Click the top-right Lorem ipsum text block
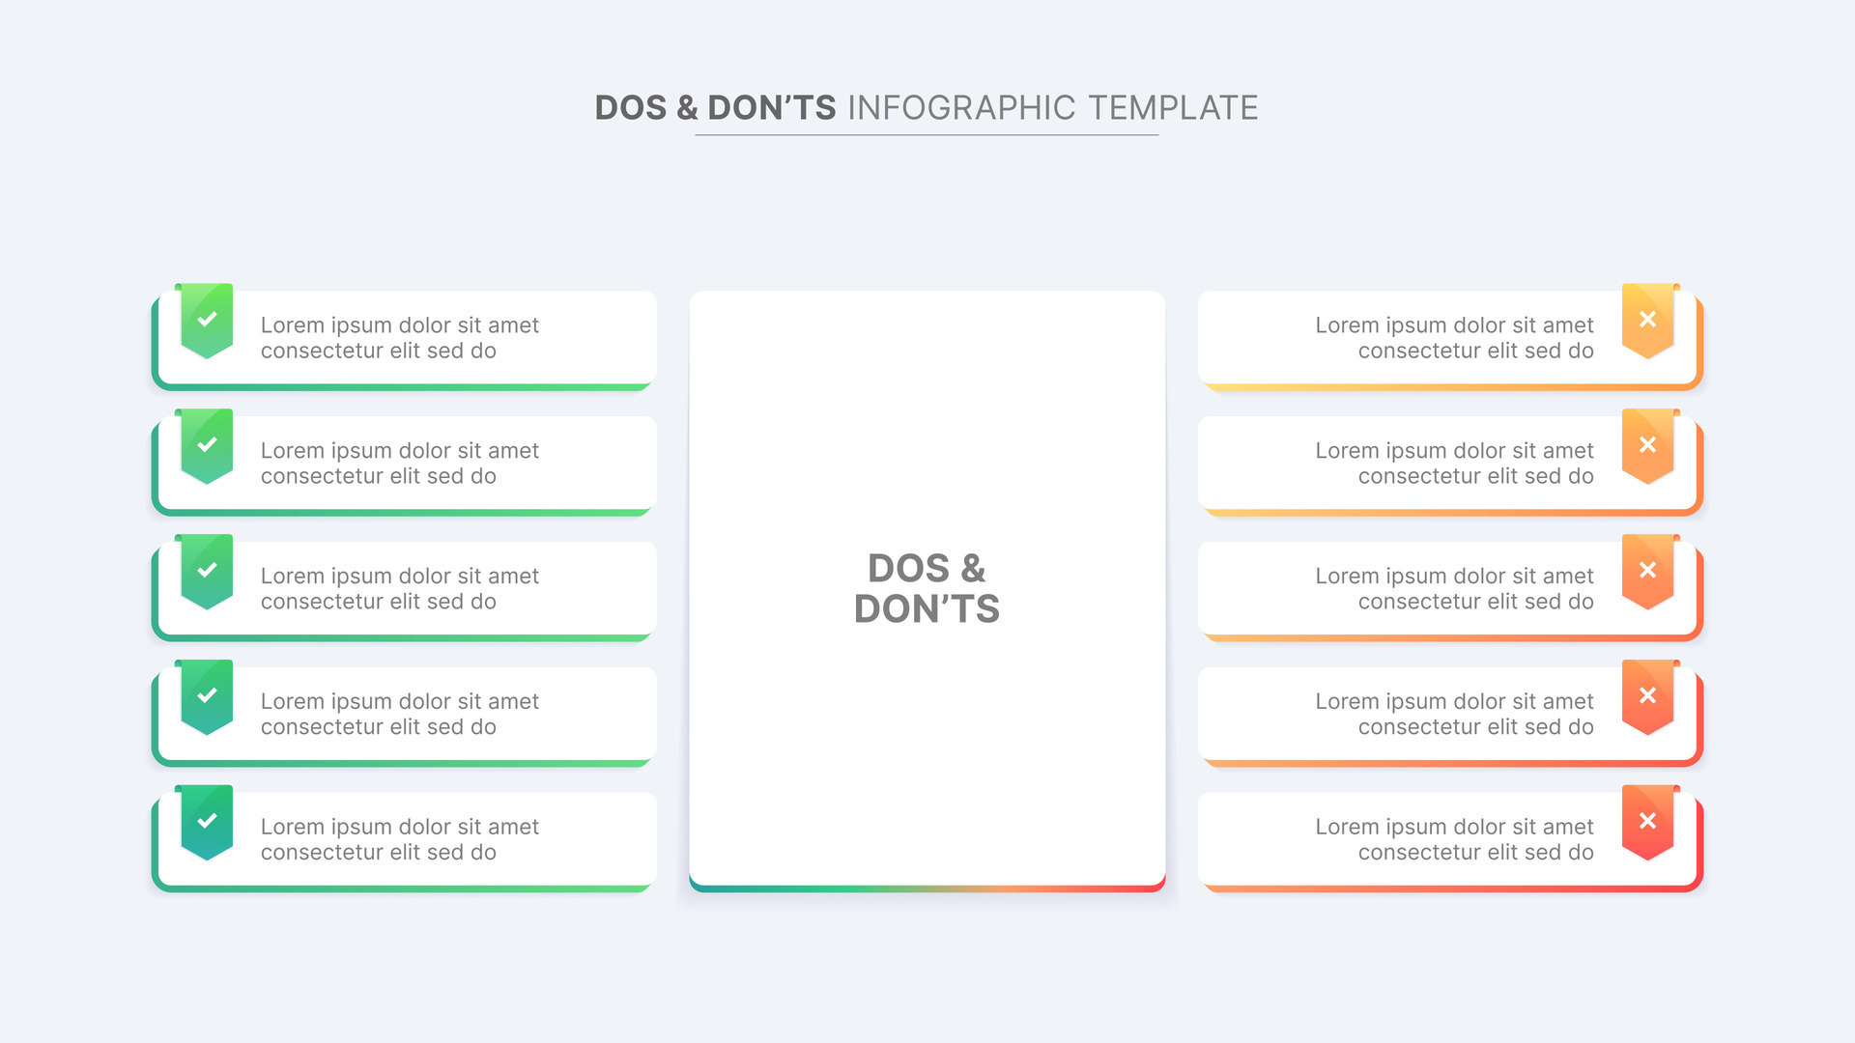Image resolution: width=1855 pixels, height=1043 pixels. coord(1453,338)
